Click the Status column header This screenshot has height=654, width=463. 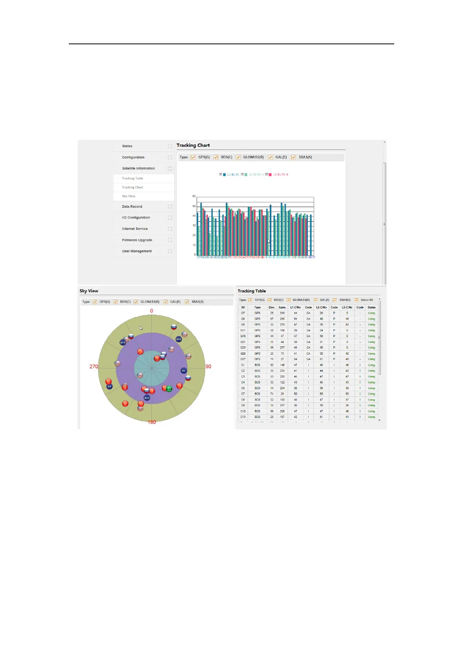pyautogui.click(x=372, y=307)
